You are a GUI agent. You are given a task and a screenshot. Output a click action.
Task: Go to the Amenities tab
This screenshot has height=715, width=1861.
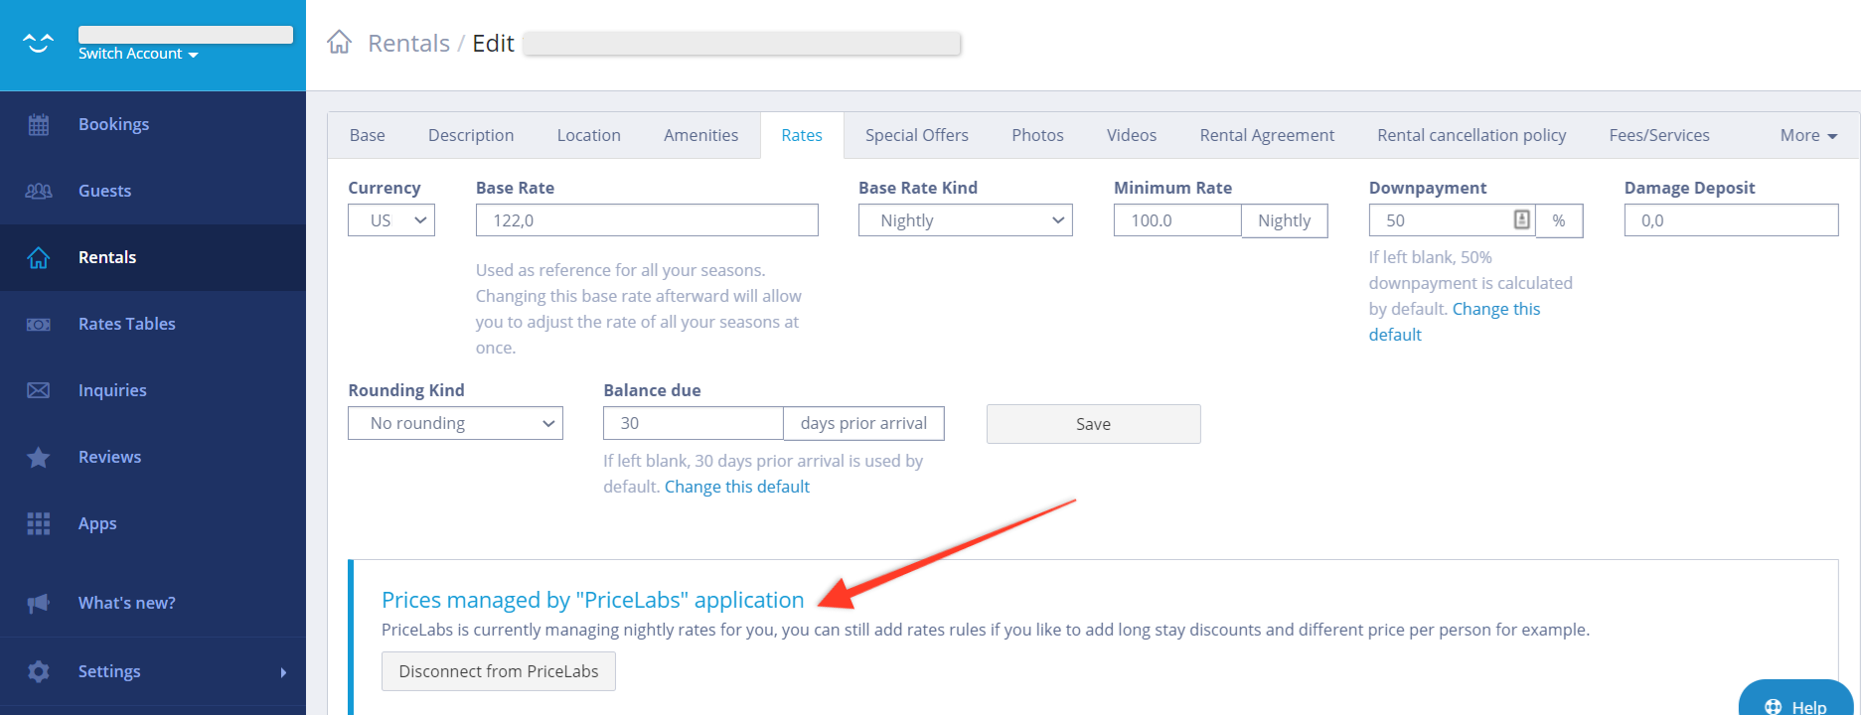(700, 135)
